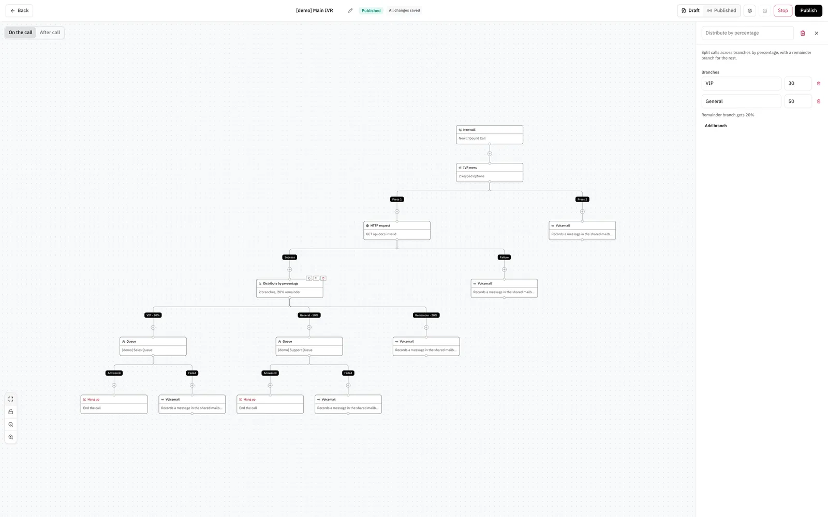Select the IVR menu node
Image resolution: width=828 pixels, height=517 pixels.
490,172
